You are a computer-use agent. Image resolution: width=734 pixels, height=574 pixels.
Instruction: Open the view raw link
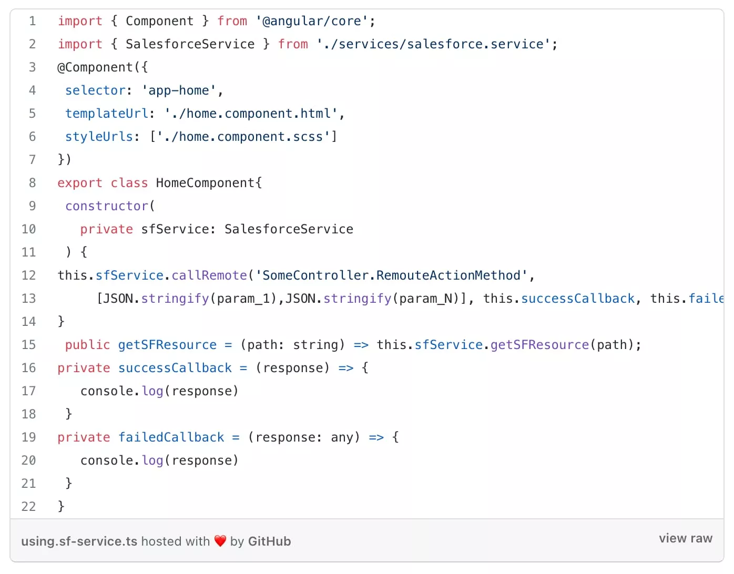click(685, 538)
